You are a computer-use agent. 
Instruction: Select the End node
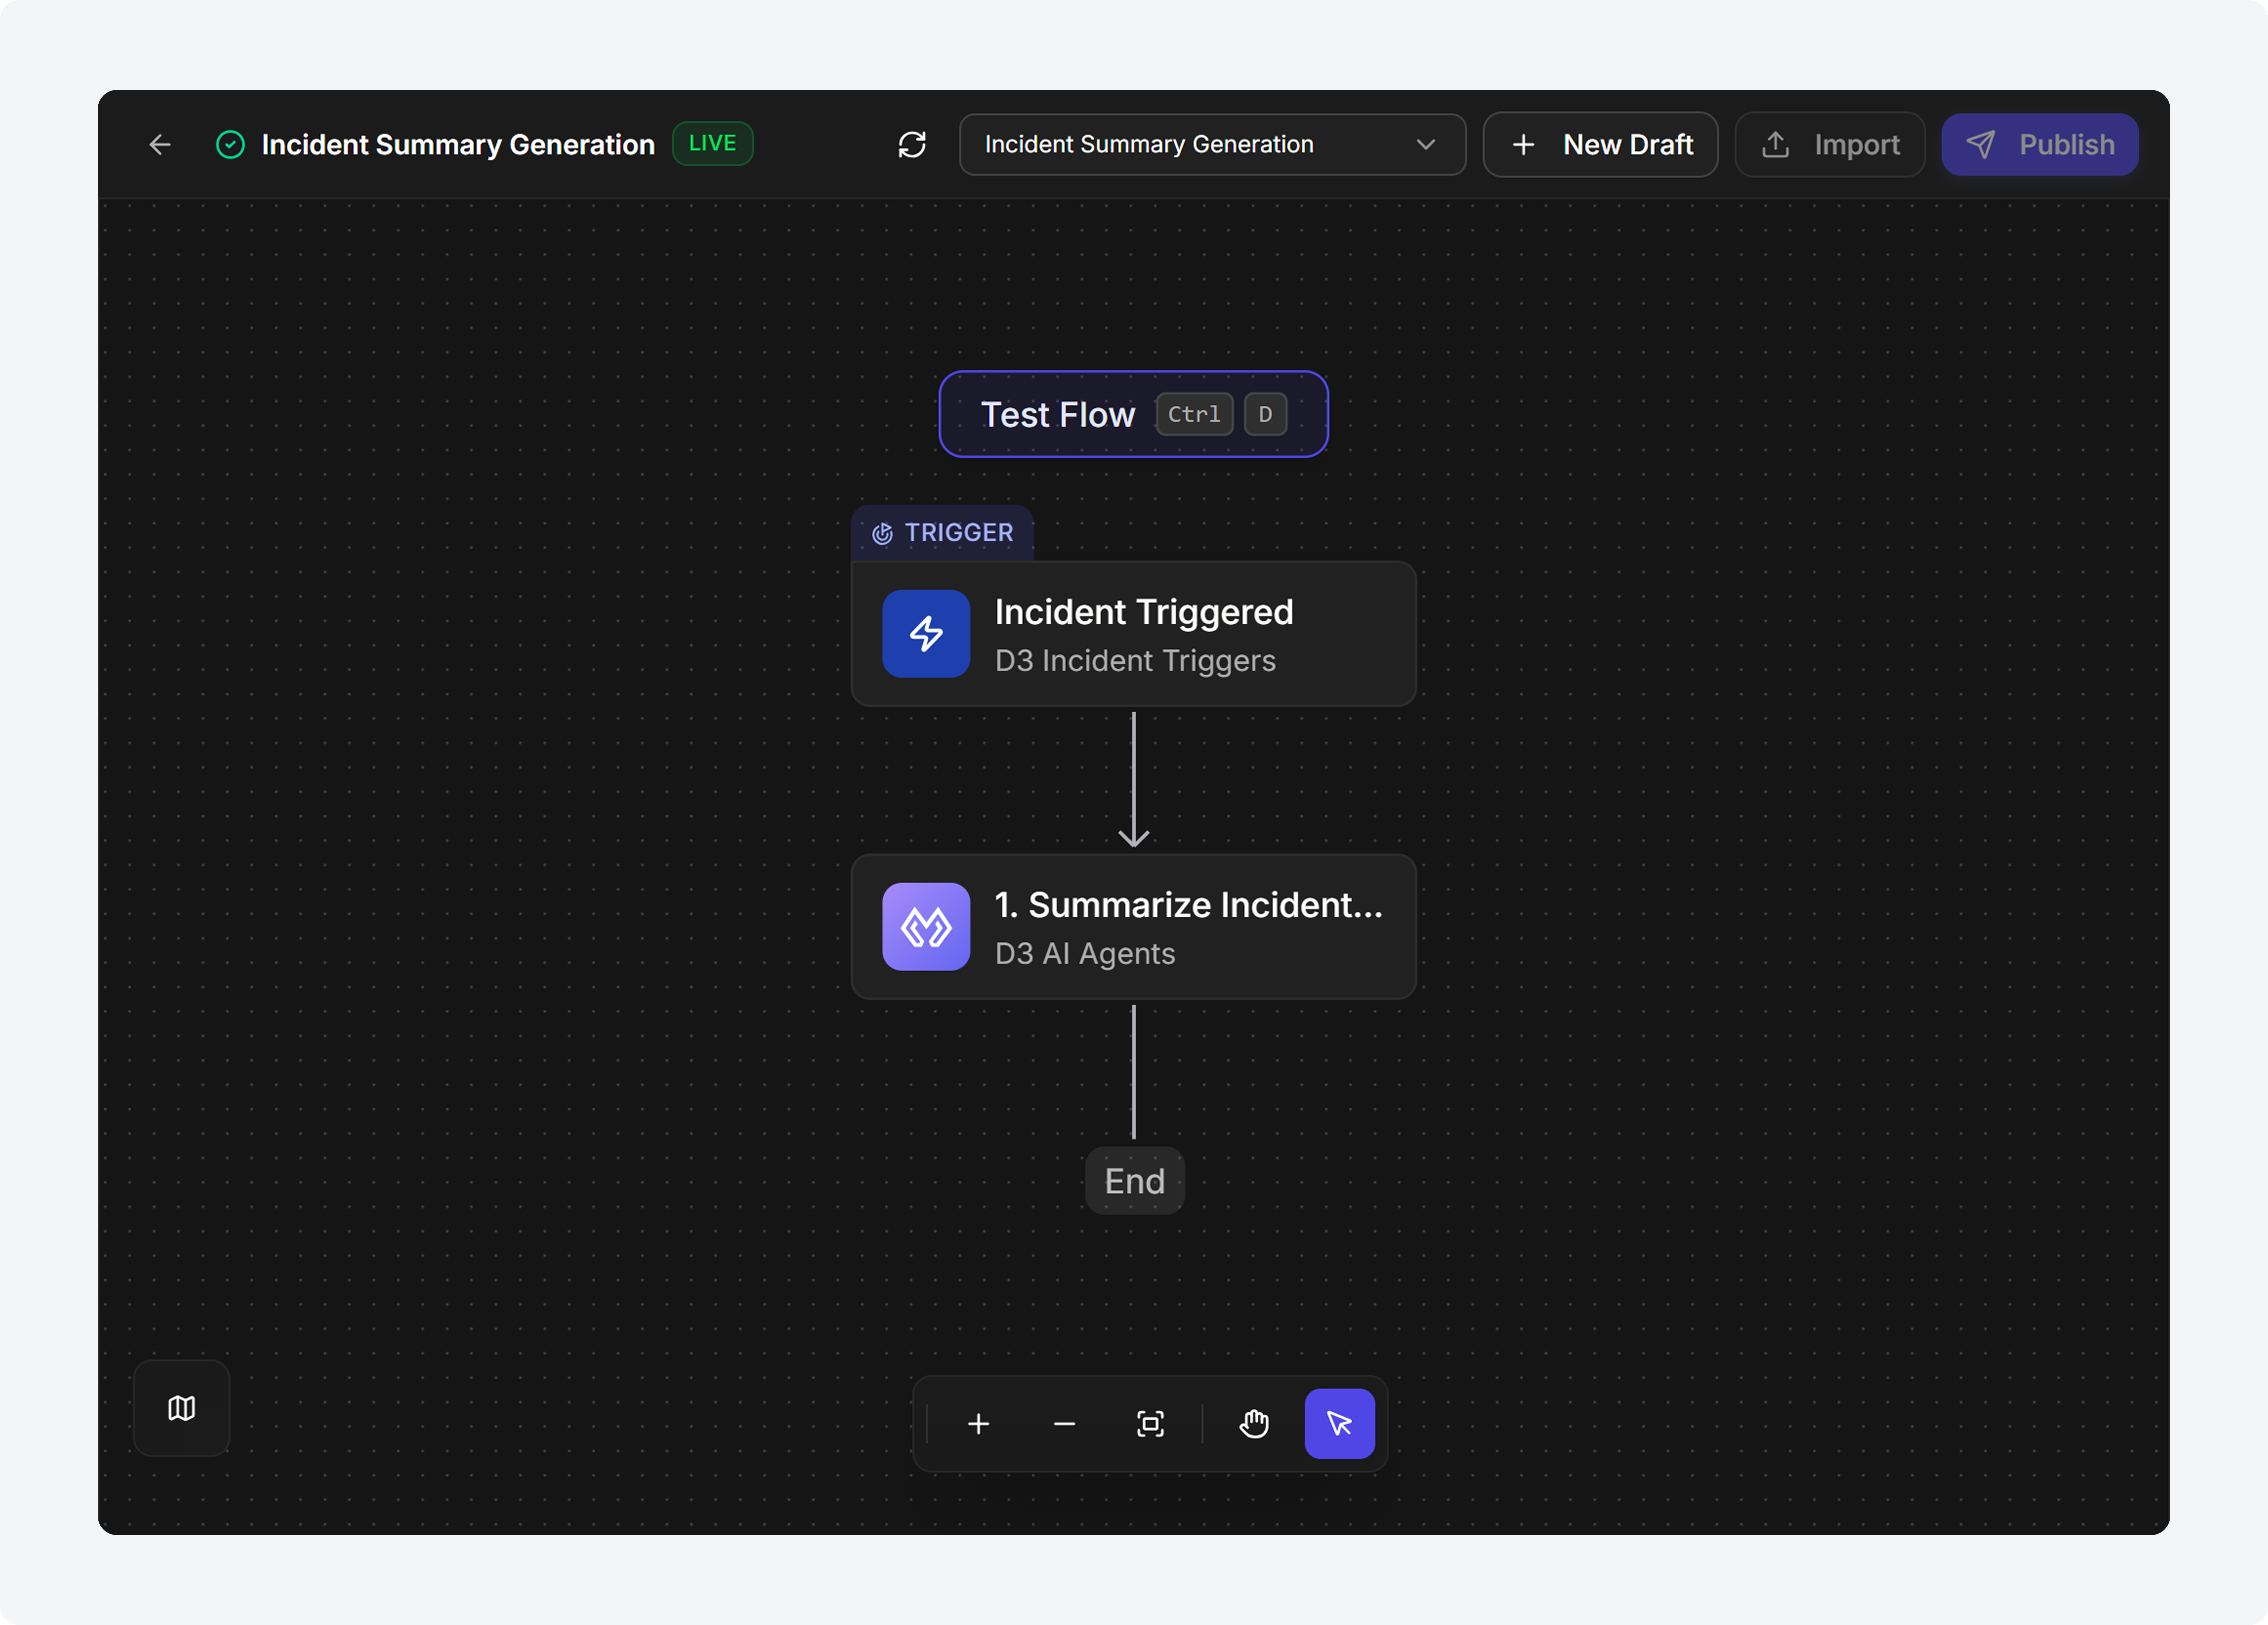[x=1135, y=1181]
